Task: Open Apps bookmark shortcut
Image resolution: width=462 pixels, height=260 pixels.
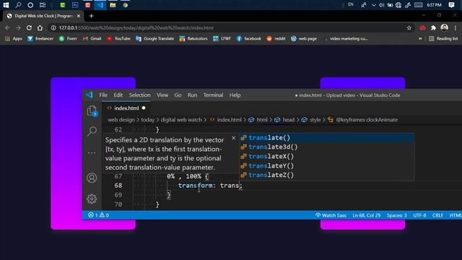Action: click(14, 38)
